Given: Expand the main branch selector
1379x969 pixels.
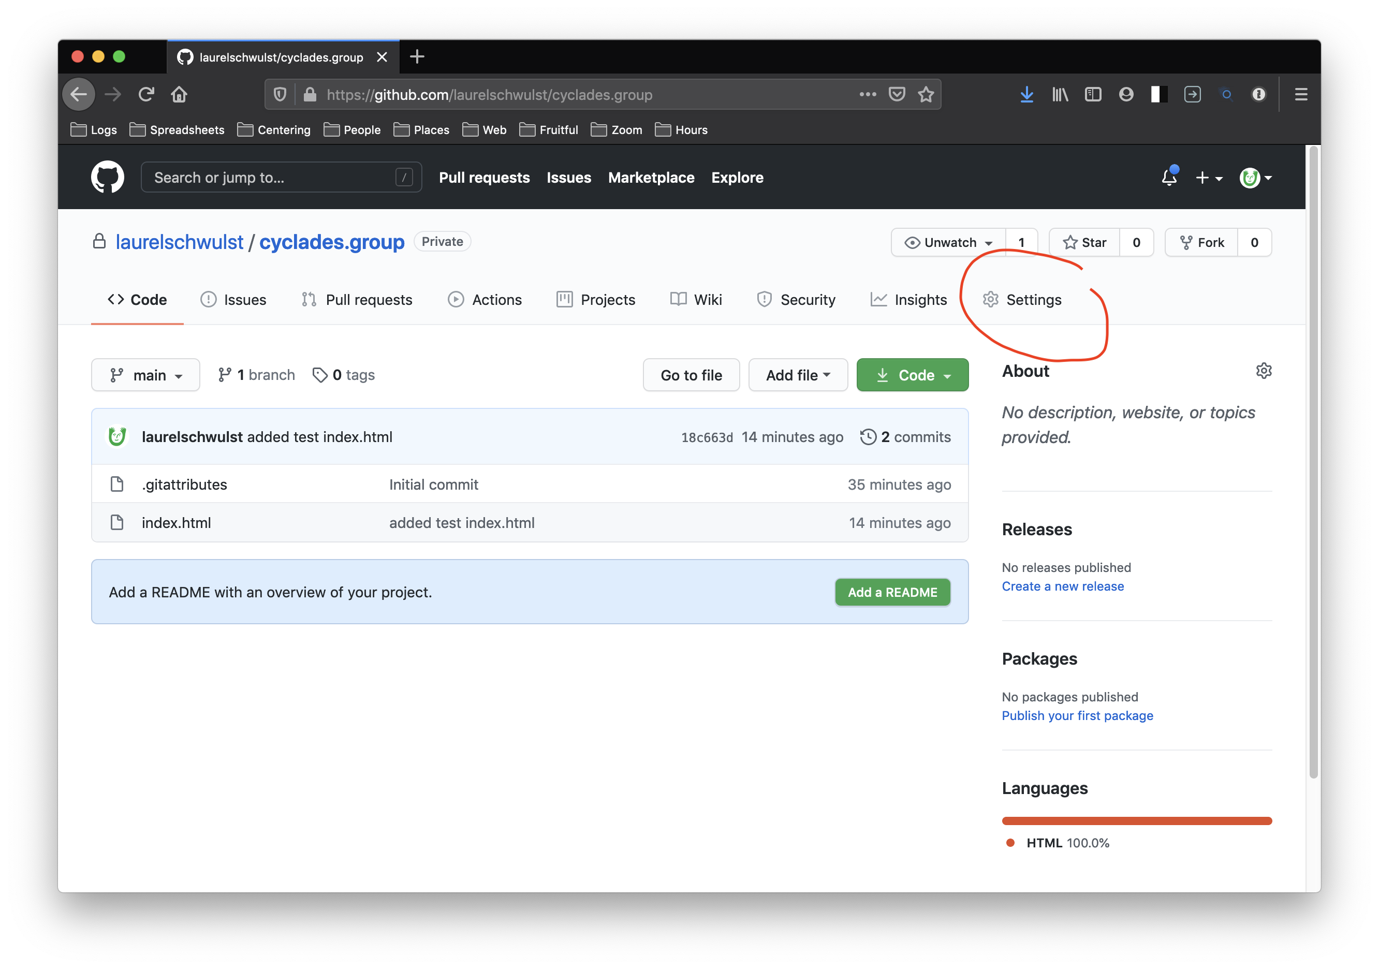Looking at the screenshot, I should point(146,375).
